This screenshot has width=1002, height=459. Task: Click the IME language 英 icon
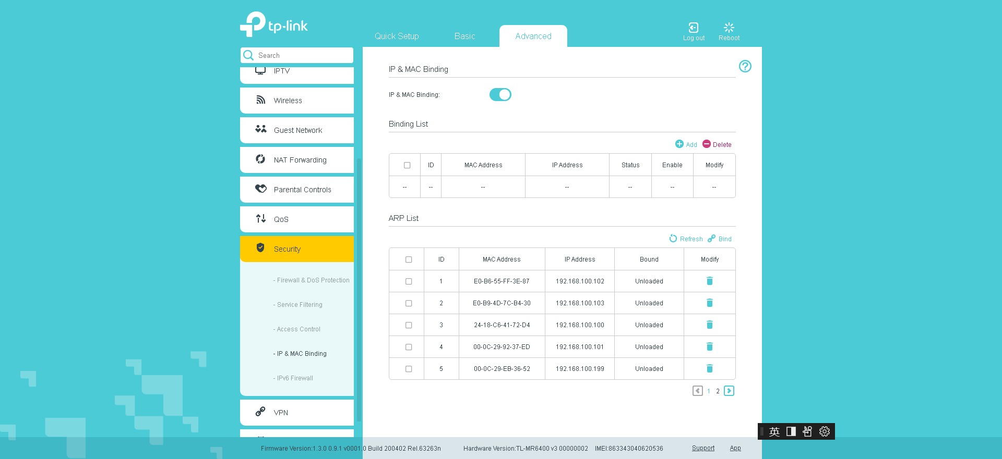pyautogui.click(x=774, y=431)
